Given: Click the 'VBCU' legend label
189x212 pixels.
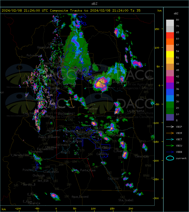Looking at the screenshot, I should [x=179, y=146].
